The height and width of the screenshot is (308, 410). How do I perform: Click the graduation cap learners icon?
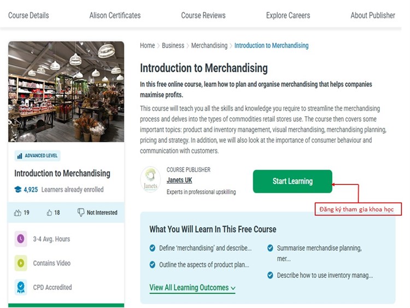(x=18, y=190)
